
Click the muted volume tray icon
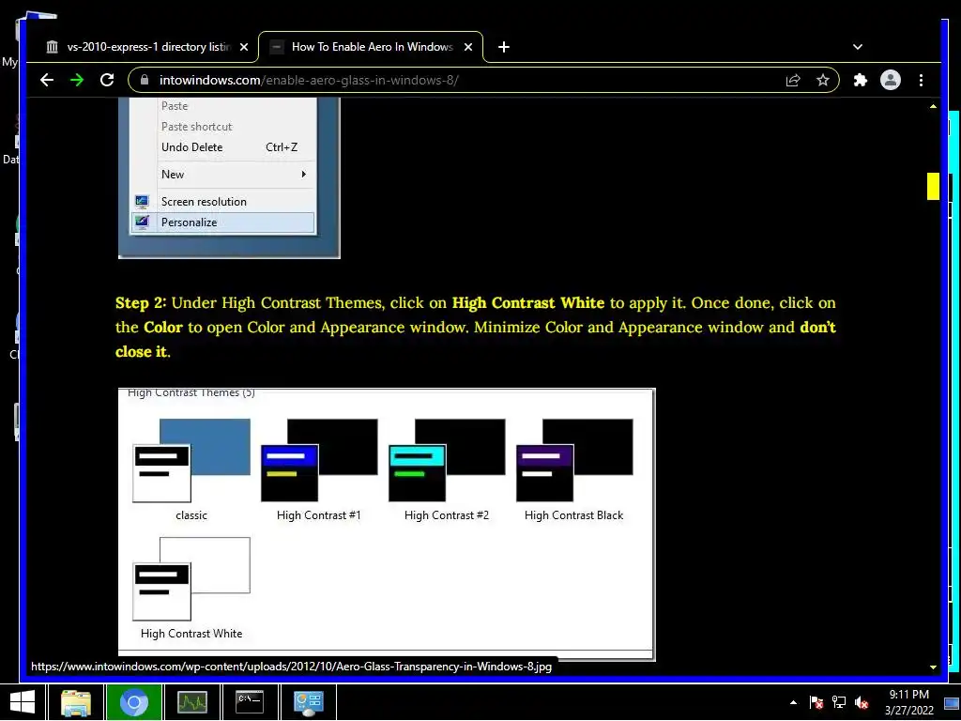(862, 702)
